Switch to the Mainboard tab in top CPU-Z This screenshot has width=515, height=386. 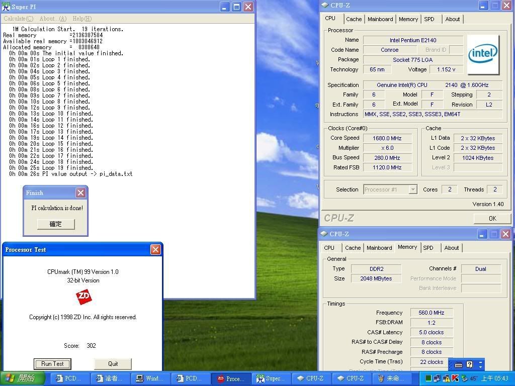380,19
